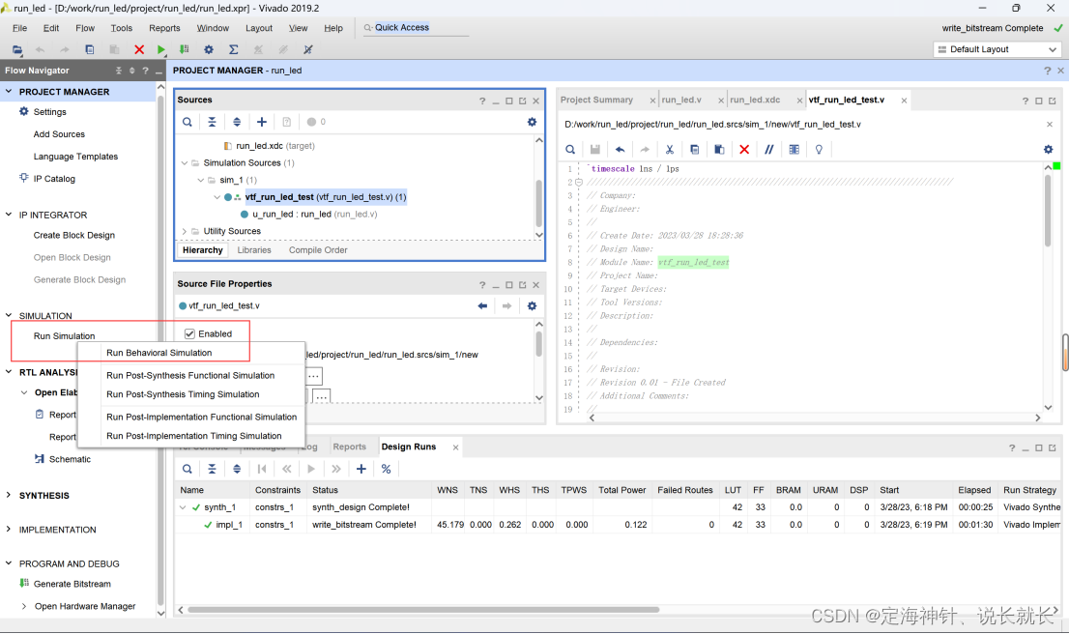Add sources with the plus icon
This screenshot has width=1069, height=634.
pos(262,122)
